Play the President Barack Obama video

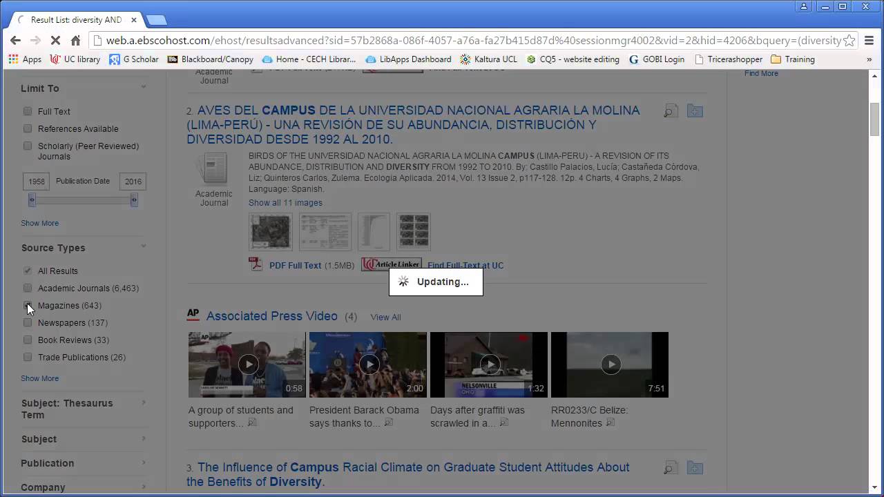tap(368, 364)
